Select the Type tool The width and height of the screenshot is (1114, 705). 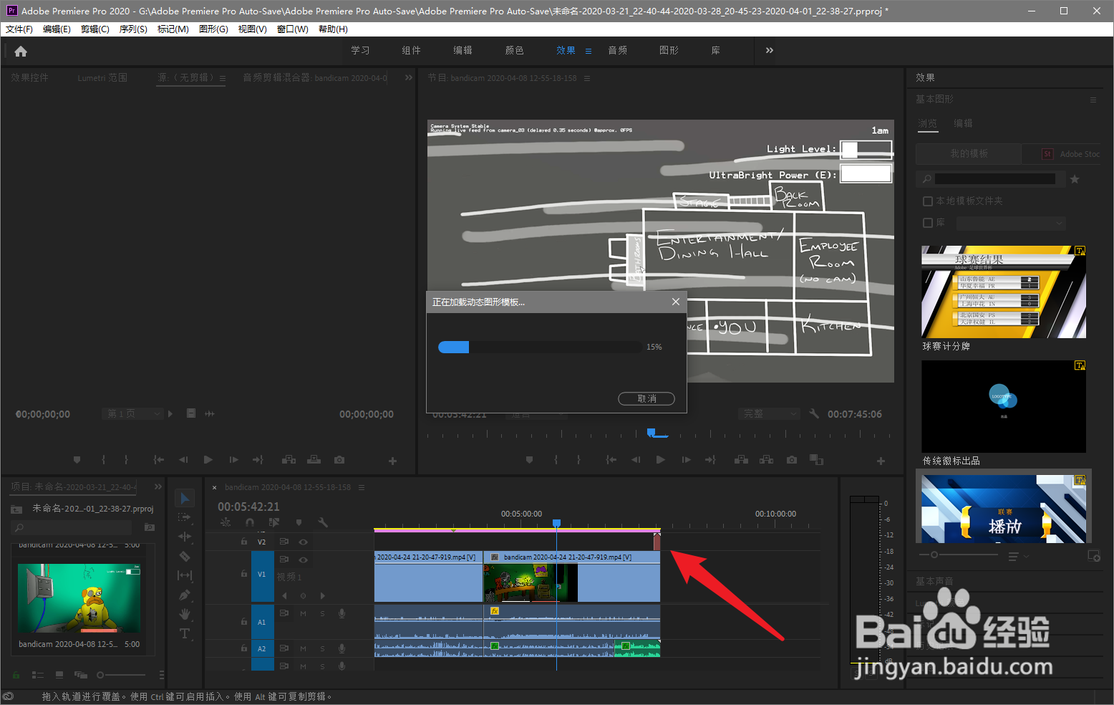click(184, 633)
